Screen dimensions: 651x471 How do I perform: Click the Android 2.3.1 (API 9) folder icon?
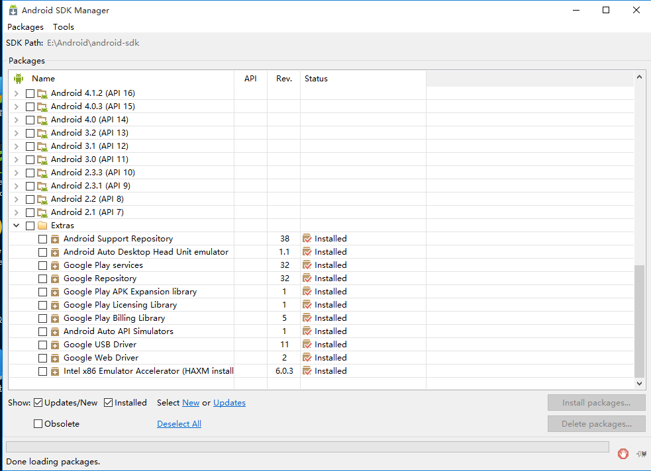[x=42, y=187]
